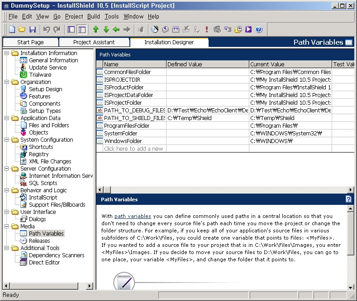The height and width of the screenshot is (301, 357).
Task: Click the Path Variables title bar icon
Action: (x=349, y=42)
